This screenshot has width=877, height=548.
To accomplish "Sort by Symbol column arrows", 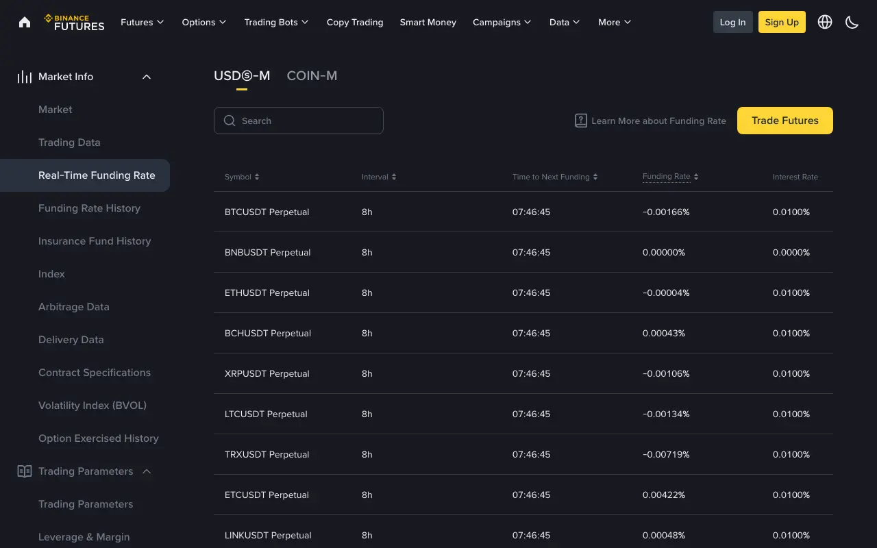I will click(x=257, y=177).
